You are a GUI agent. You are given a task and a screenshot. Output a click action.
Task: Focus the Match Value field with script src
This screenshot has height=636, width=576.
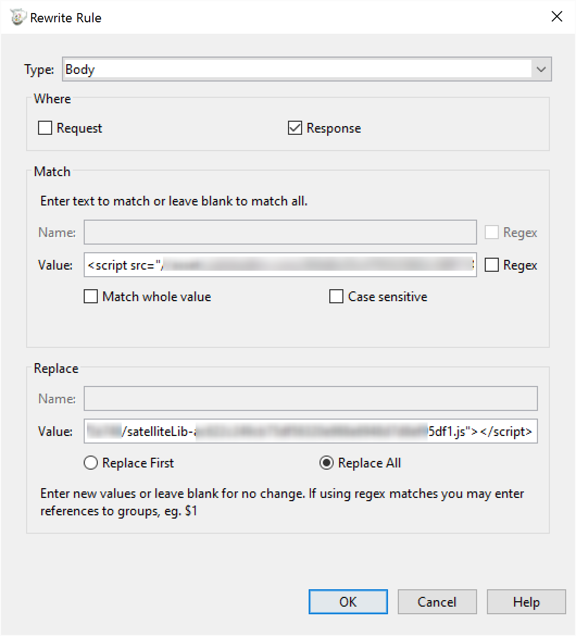280,265
